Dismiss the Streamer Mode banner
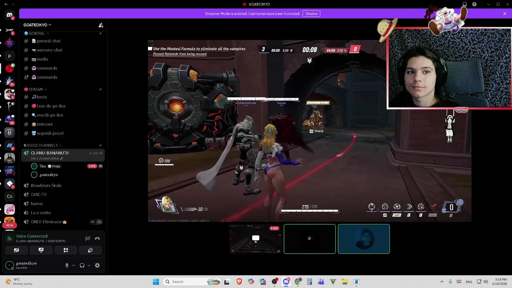The width and height of the screenshot is (512, 288). [x=505, y=14]
